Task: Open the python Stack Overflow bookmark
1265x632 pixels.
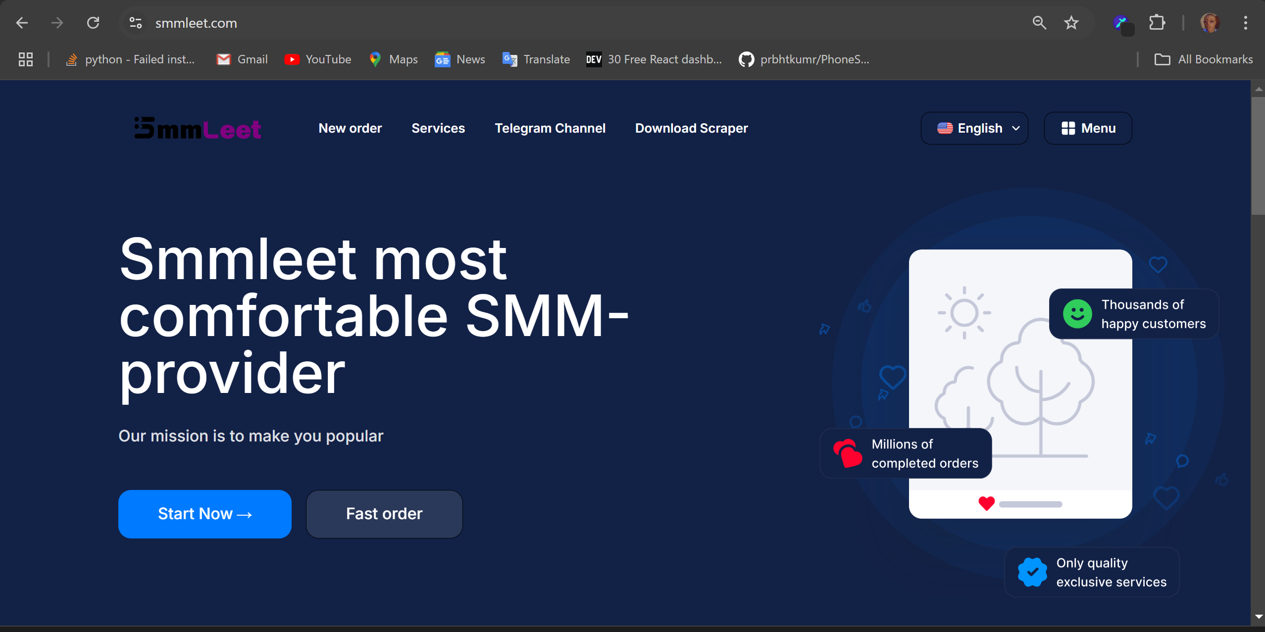Action: pos(130,59)
